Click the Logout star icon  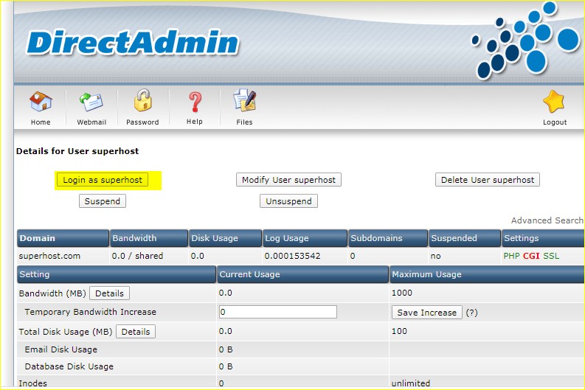[554, 102]
